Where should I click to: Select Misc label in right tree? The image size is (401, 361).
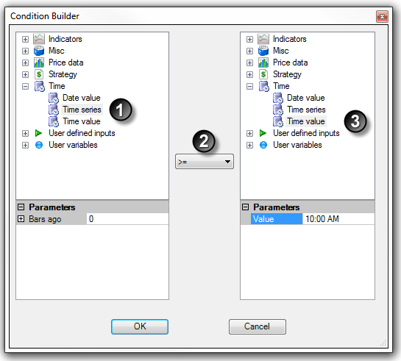281,51
